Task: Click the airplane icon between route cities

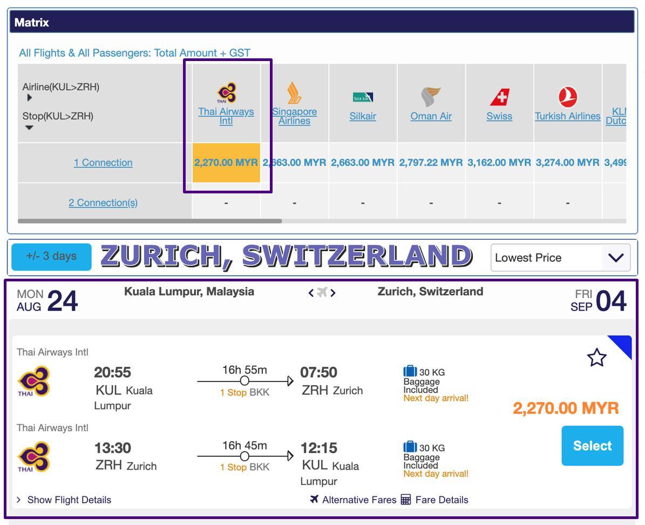Action: [322, 292]
